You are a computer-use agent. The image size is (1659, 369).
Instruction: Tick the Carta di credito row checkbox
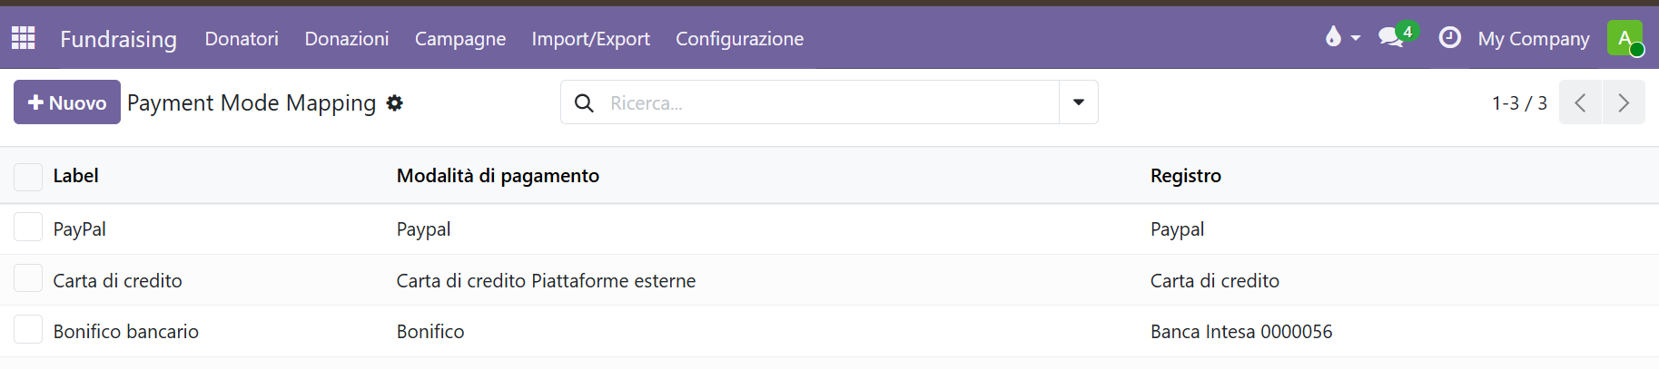tap(28, 278)
